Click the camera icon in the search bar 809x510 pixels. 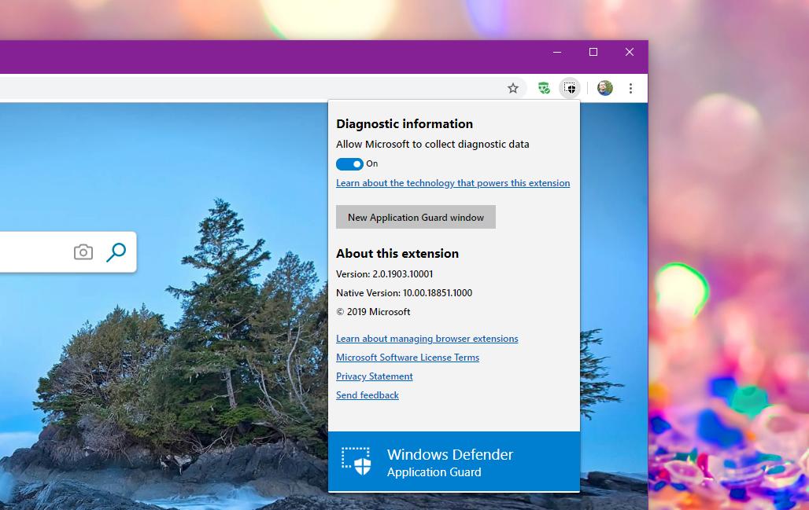[83, 251]
